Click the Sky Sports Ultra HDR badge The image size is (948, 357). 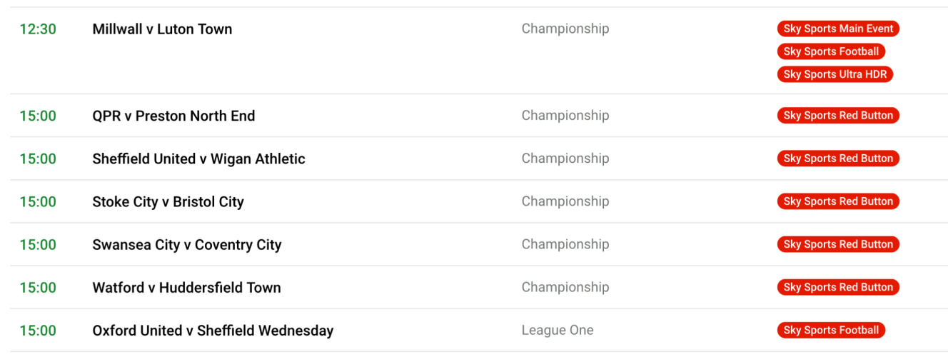(835, 74)
